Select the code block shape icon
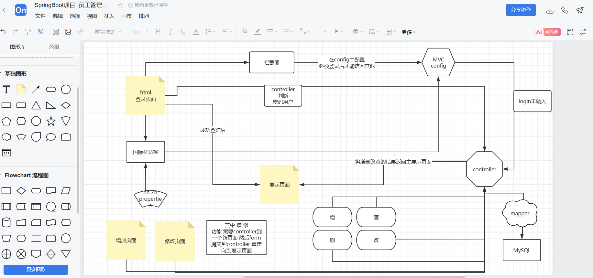 tap(6, 153)
